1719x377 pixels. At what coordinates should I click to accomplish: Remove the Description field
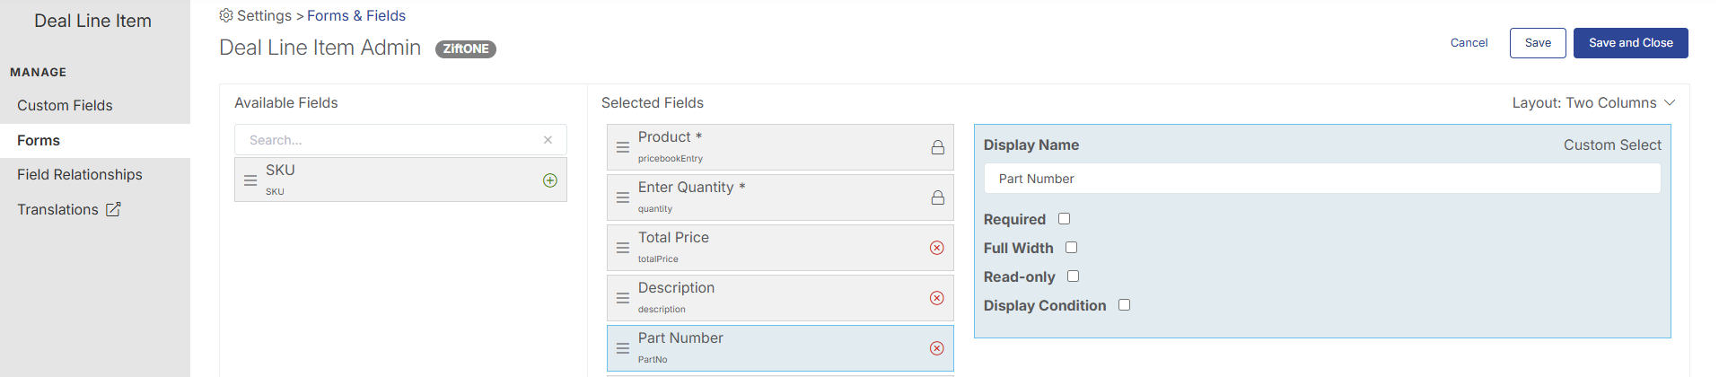click(937, 298)
